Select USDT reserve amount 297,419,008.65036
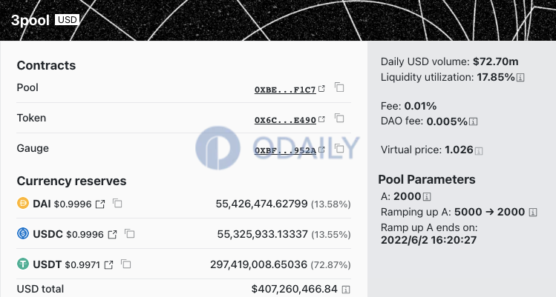Viewport: 556px width, 297px height. (x=259, y=265)
